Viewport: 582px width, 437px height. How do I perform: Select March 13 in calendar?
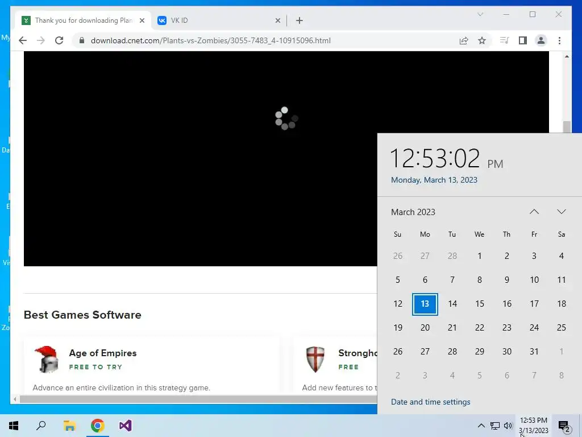tap(425, 304)
